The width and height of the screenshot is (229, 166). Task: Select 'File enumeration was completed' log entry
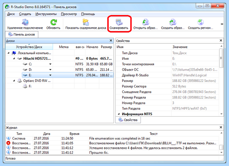coord(112,138)
